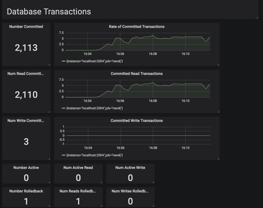Image resolution: width=263 pixels, height=208 pixels.
Task: Click resize handle of Num Active Read panel
Action: point(101,182)
